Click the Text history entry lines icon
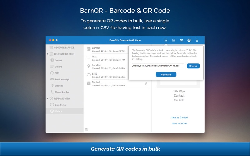The image size is (250, 156). coord(89,57)
